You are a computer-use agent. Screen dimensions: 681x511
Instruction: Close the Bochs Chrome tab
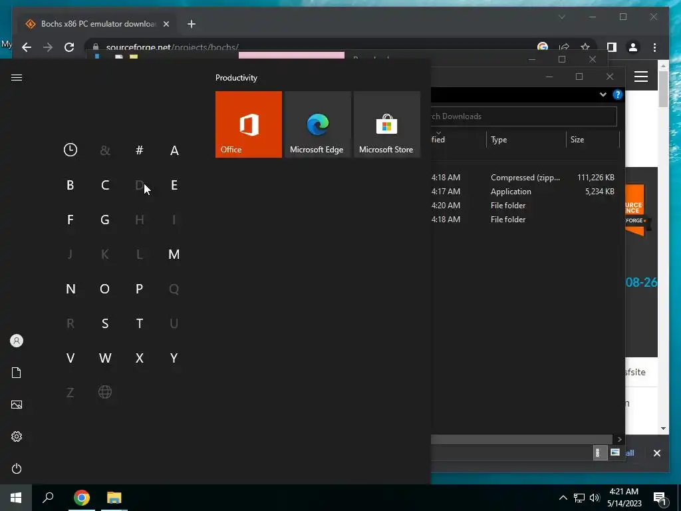166,24
